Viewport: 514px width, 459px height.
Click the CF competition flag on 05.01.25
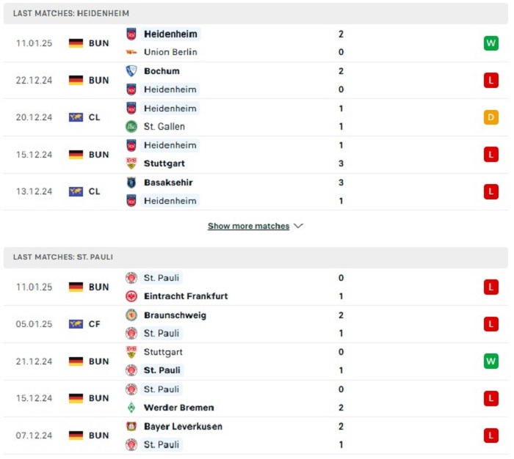pyautogui.click(x=76, y=324)
